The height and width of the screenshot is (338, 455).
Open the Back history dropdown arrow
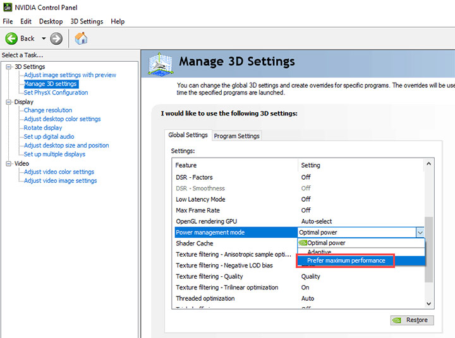(x=44, y=38)
